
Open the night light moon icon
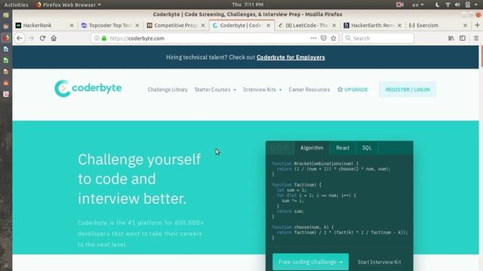[x=437, y=5]
